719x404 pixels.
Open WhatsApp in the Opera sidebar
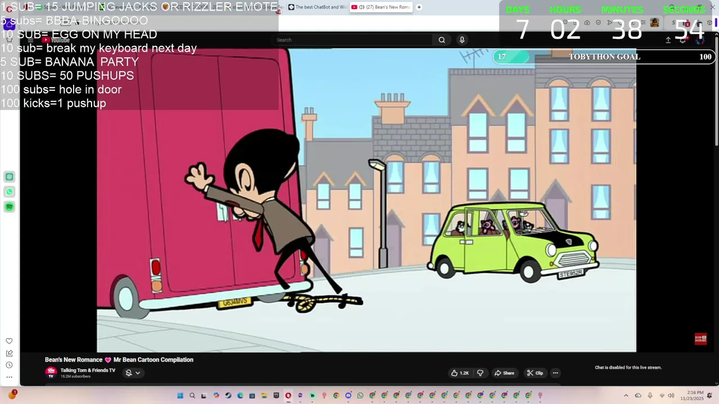(x=10, y=192)
